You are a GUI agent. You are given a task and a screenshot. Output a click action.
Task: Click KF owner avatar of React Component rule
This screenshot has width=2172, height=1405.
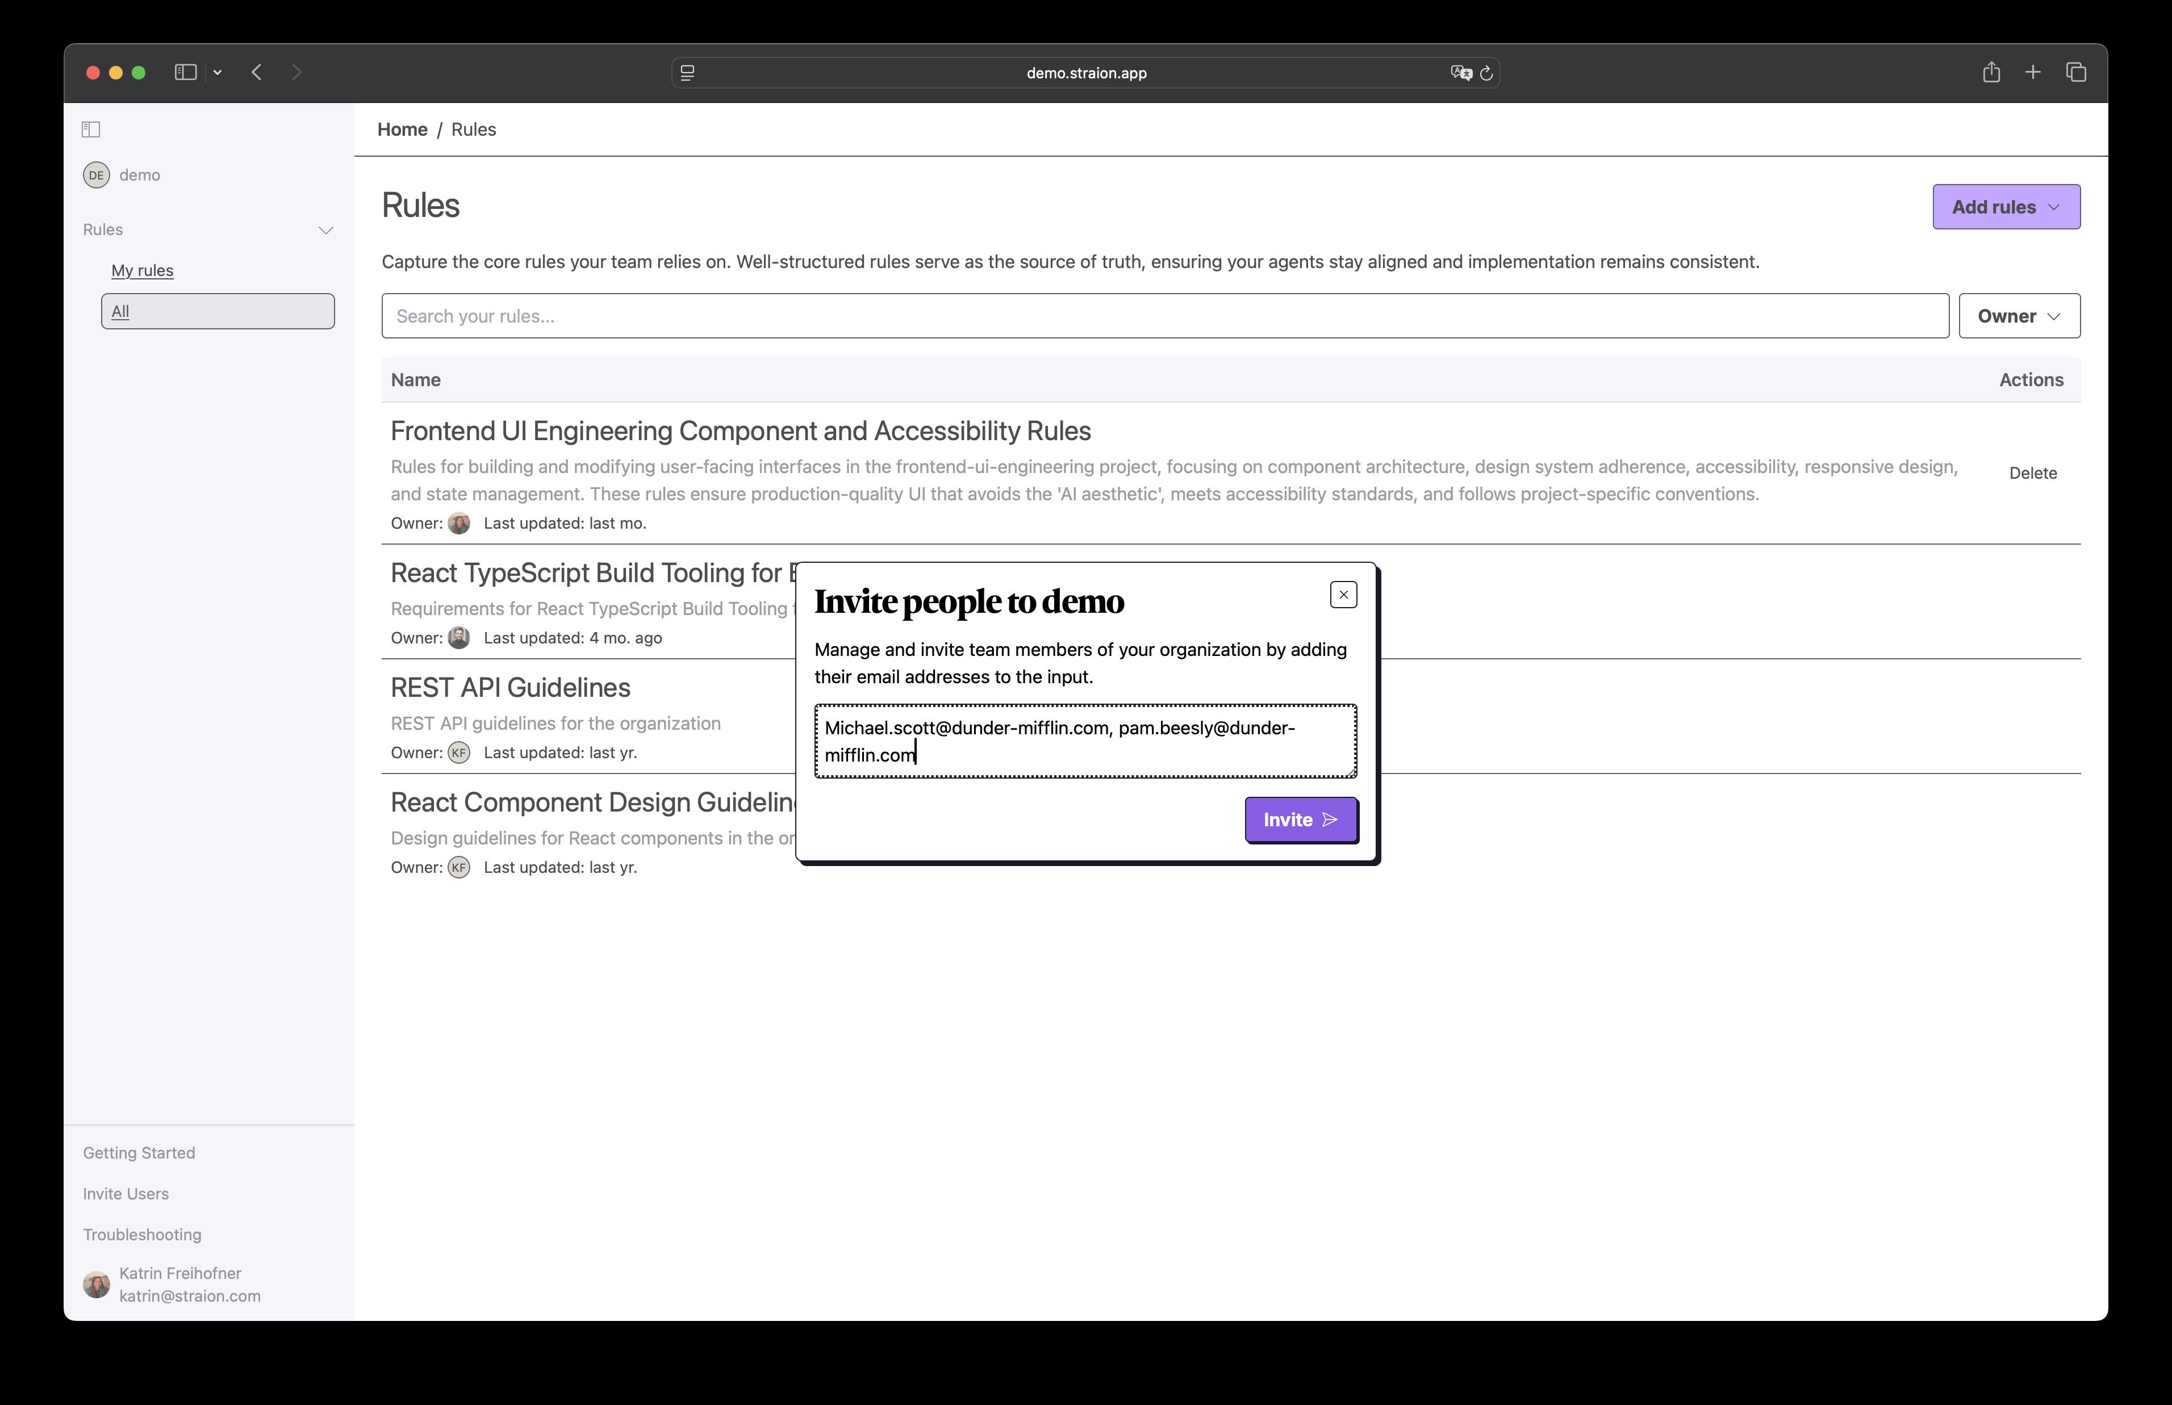(459, 868)
